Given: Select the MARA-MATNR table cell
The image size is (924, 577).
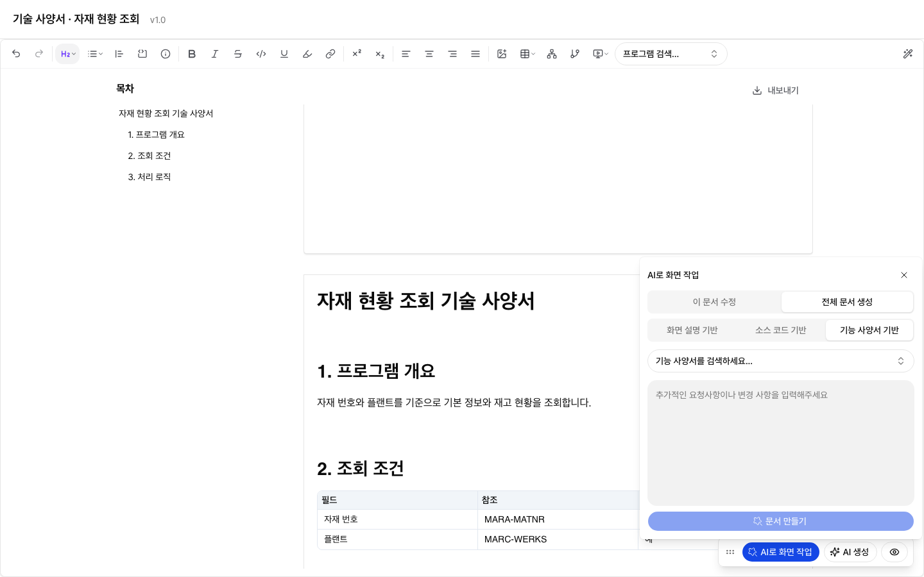Looking at the screenshot, I should click(x=558, y=519).
